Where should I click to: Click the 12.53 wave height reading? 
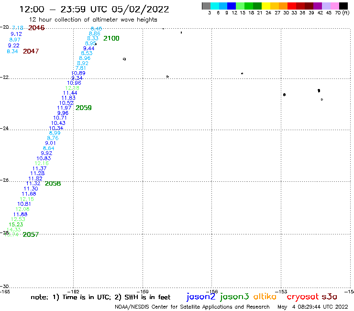pyautogui.click(x=18, y=219)
